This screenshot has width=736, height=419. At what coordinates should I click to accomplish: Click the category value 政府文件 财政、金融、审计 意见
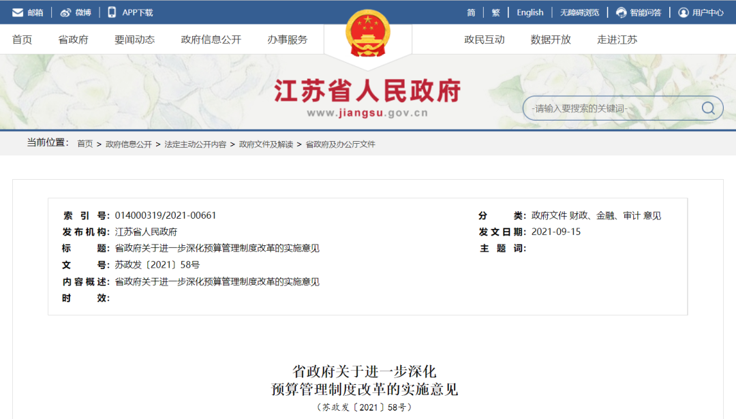pos(596,215)
